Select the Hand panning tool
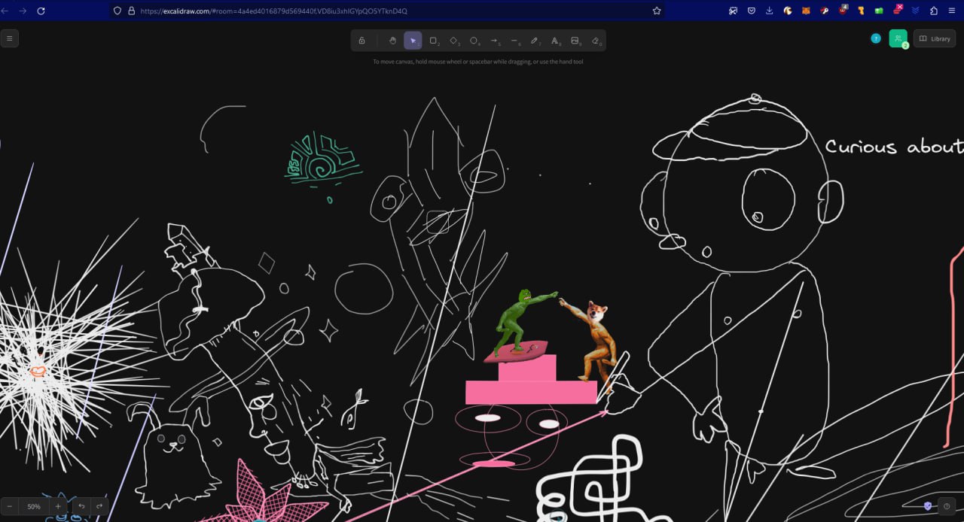 (392, 41)
